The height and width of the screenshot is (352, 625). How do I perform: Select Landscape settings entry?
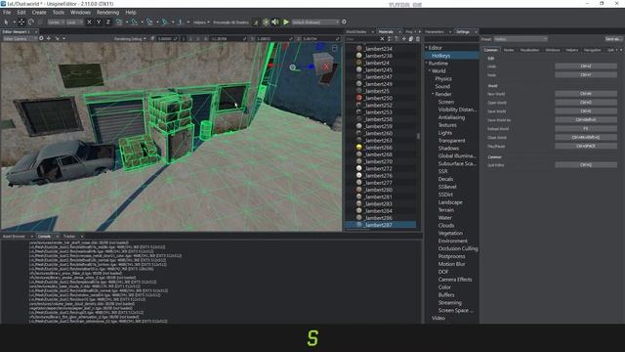(450, 202)
